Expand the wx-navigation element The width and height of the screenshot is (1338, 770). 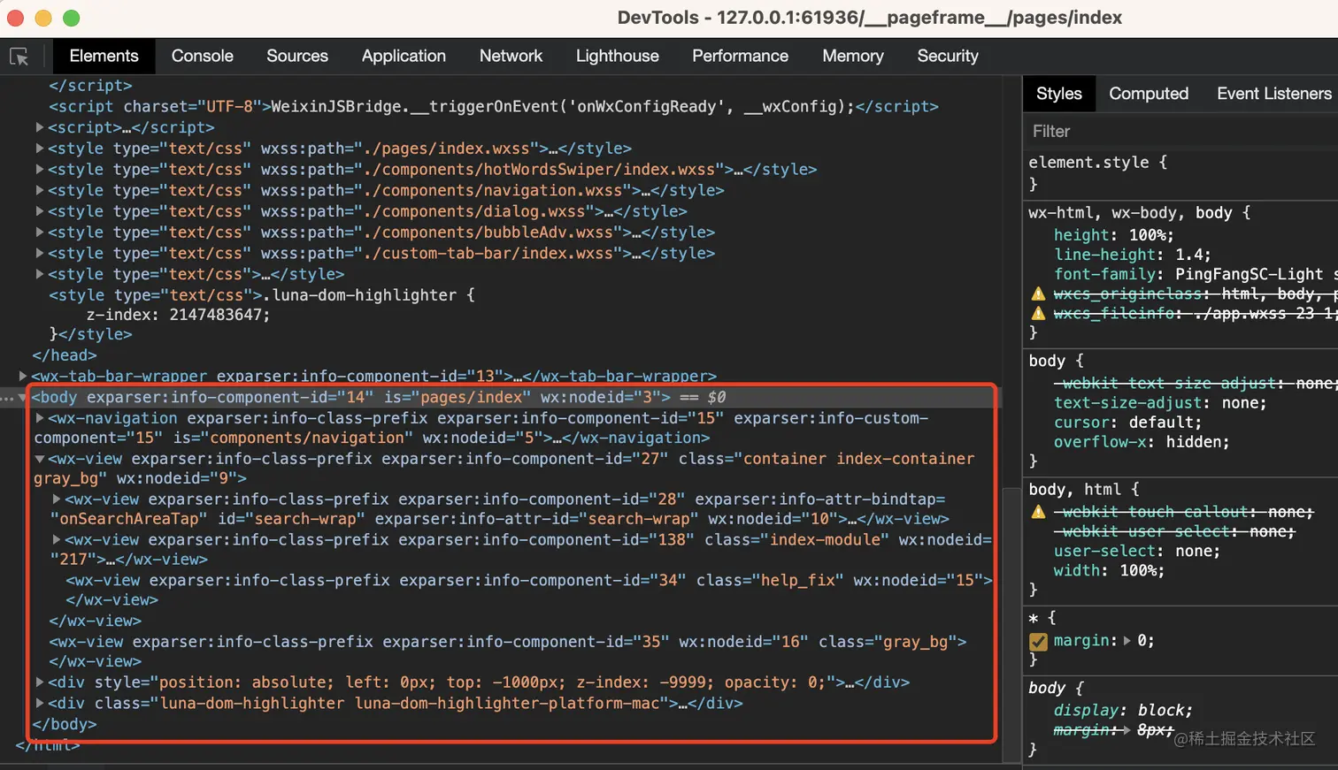[x=40, y=418]
